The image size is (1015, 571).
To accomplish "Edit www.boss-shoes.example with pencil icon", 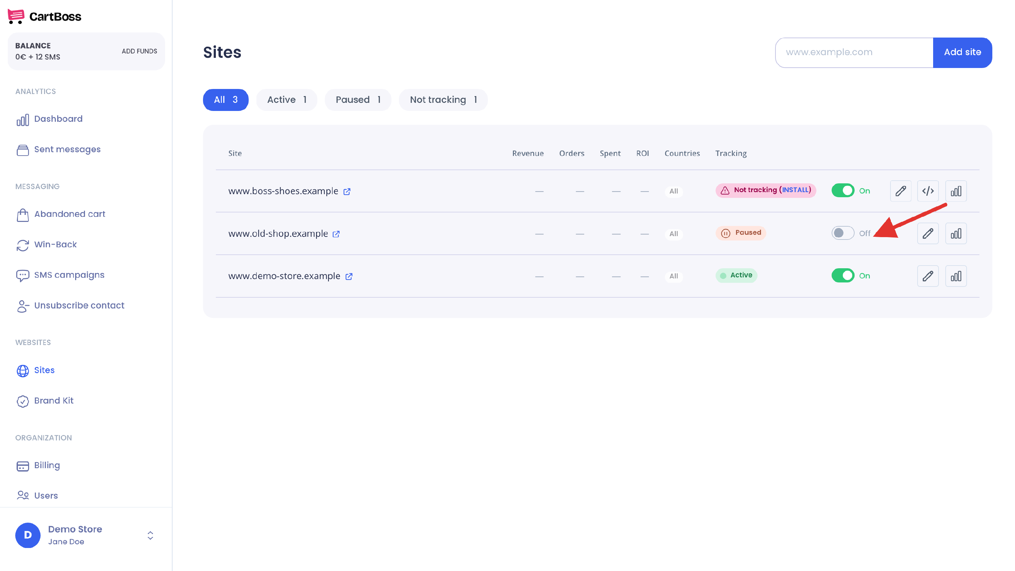I will click(x=900, y=191).
